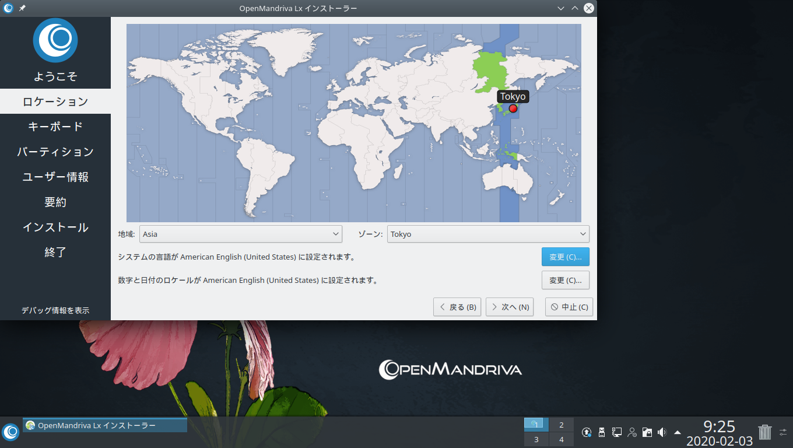This screenshot has width=793, height=448.
Task: Select キーボード step in sidebar
Action: [x=55, y=127]
